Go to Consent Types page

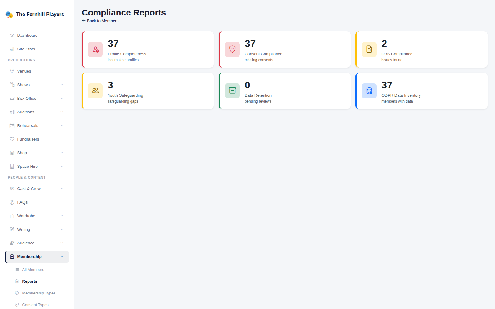(x=41, y=305)
